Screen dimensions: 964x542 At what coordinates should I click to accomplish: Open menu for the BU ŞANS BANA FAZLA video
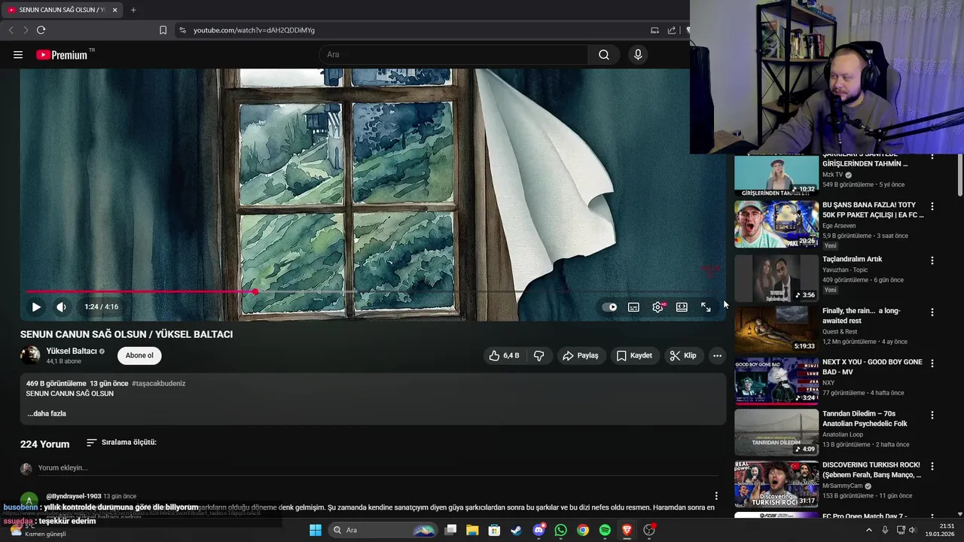932,206
